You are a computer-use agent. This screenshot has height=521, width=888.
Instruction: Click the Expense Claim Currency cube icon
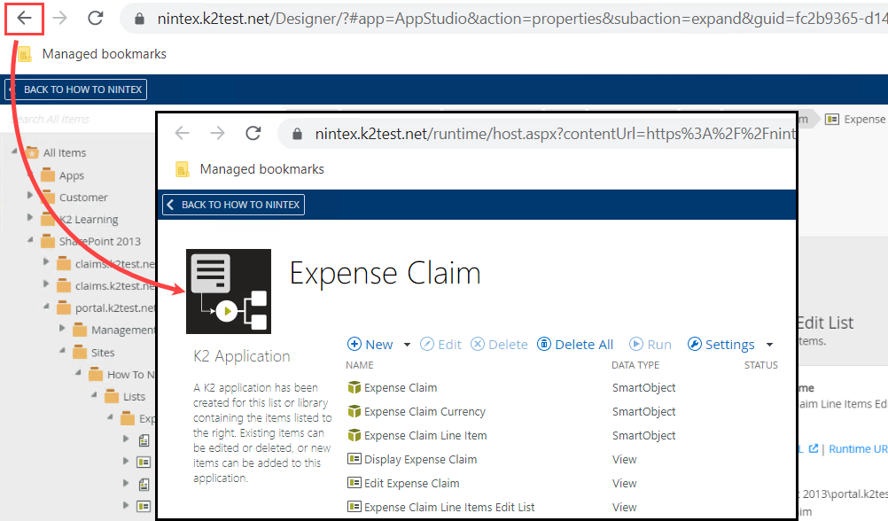tap(354, 411)
